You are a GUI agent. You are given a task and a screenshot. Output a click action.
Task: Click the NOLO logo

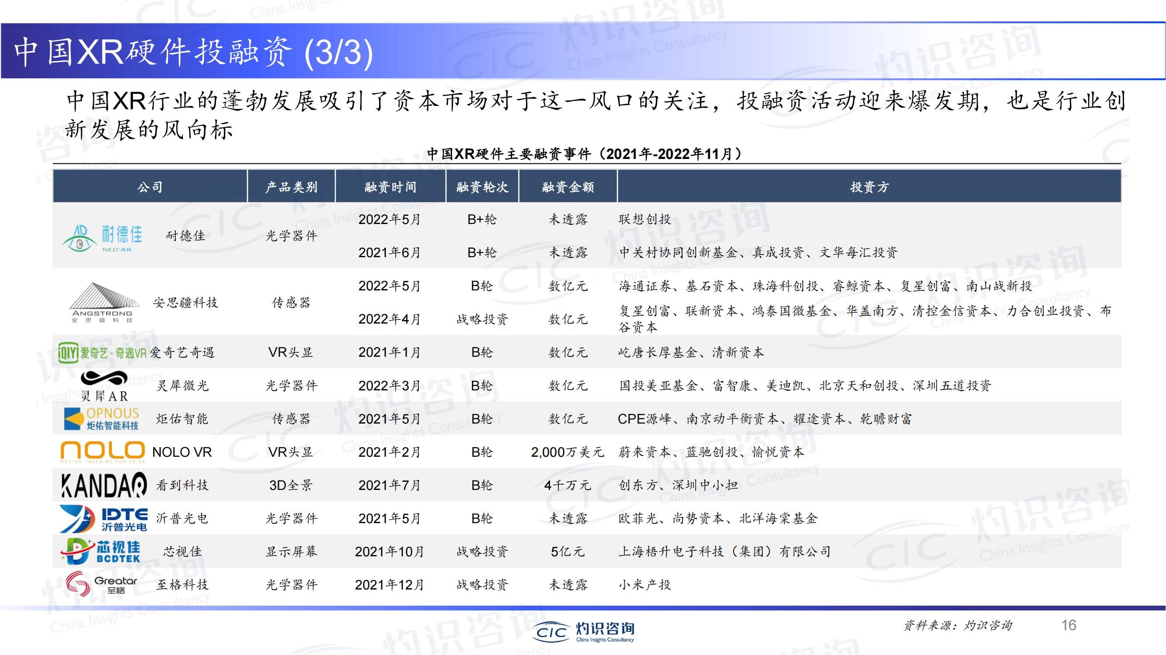click(103, 452)
